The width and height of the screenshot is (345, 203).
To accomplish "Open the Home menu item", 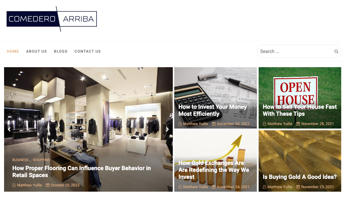I will [13, 51].
